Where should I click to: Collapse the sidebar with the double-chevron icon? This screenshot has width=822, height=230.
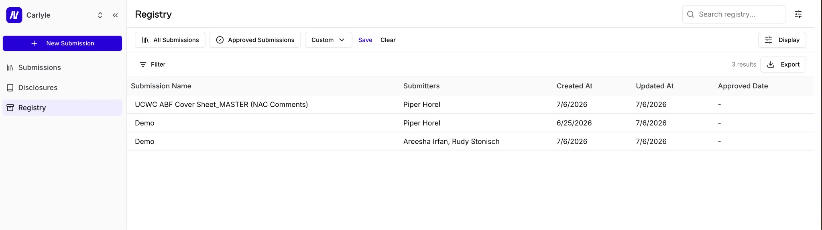[x=116, y=15]
